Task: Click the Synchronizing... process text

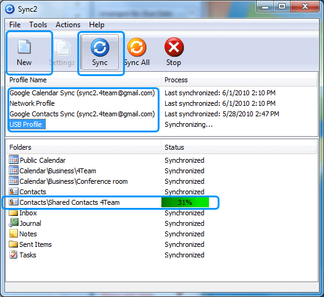Action: click(189, 124)
